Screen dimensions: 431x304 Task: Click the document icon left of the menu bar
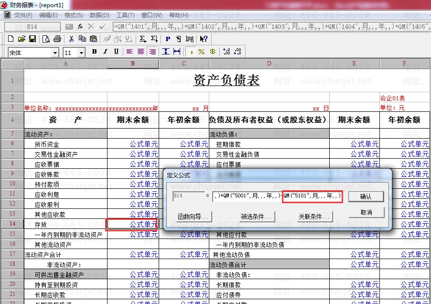tap(8, 15)
